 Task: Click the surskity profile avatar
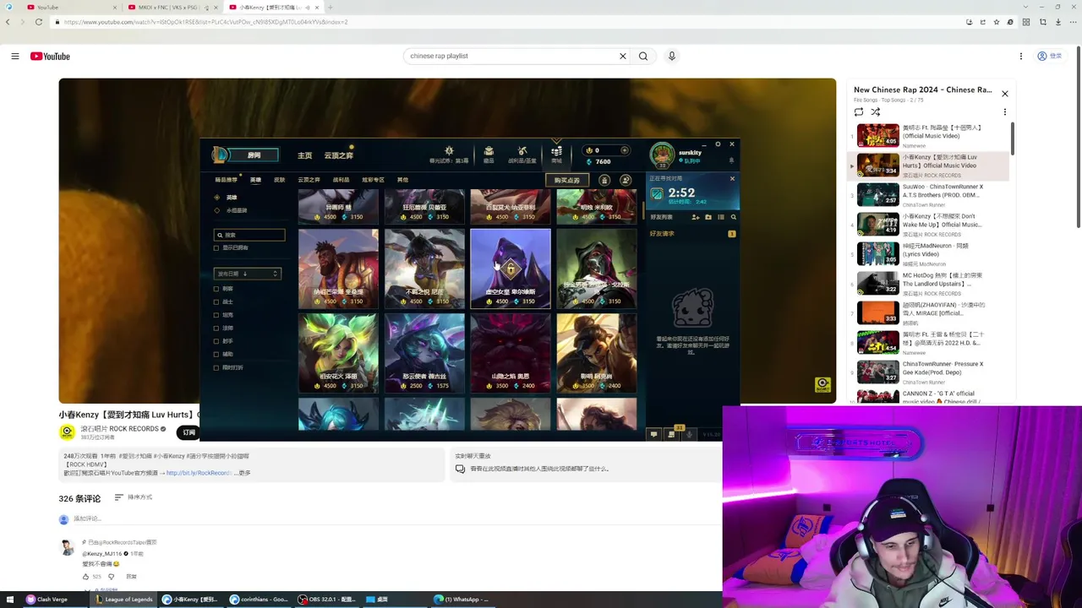pyautogui.click(x=662, y=155)
